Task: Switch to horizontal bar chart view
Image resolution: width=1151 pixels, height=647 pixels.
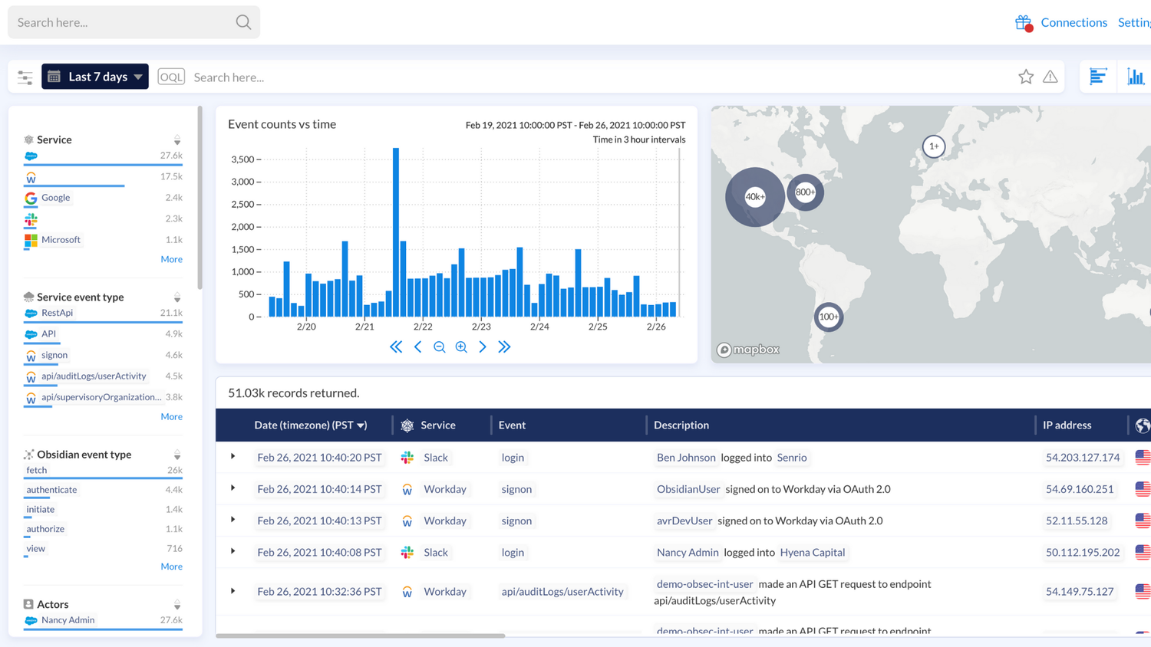Action: coord(1097,76)
